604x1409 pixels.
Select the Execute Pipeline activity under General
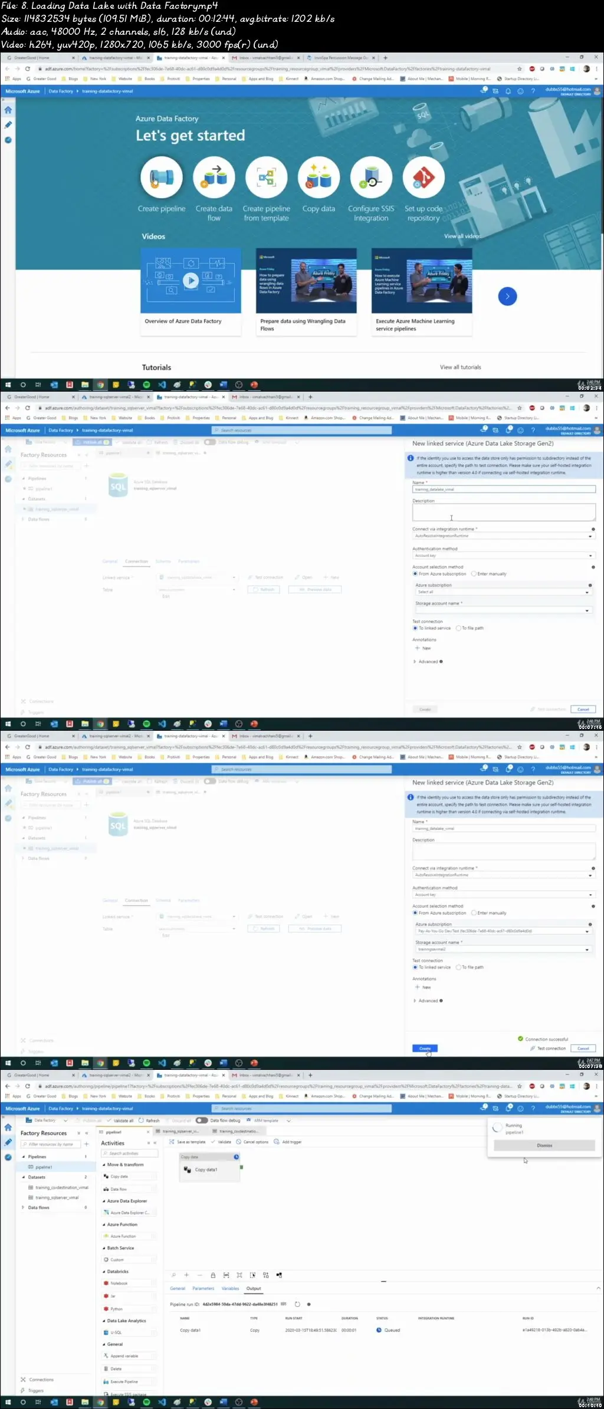pyautogui.click(x=129, y=1381)
